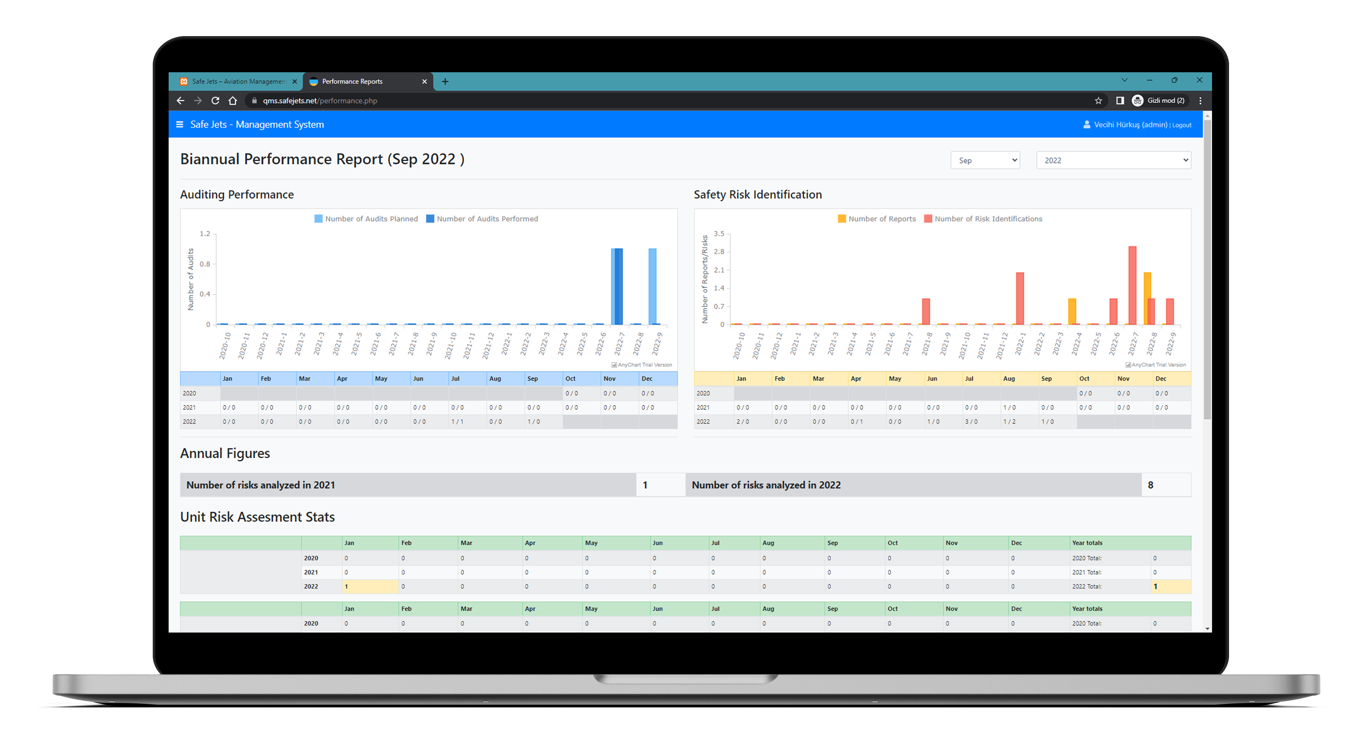Click the back navigation arrow

[x=181, y=100]
